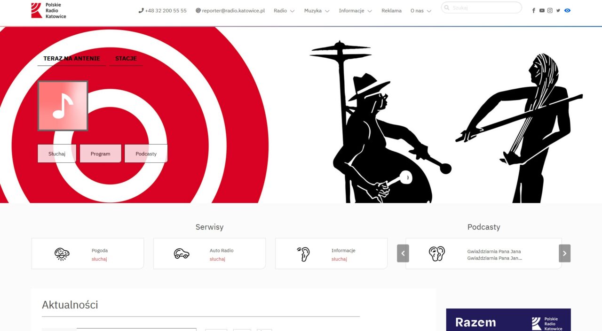The width and height of the screenshot is (602, 331).
Task: Open the Razem banner image
Action: pos(508,320)
